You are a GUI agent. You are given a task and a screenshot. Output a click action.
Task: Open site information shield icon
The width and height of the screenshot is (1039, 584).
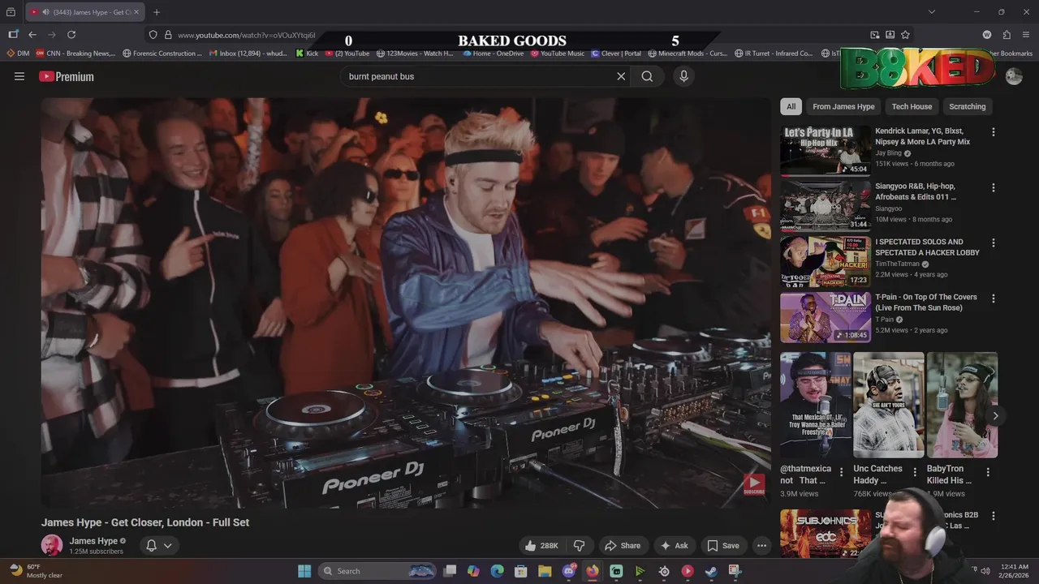[153, 35]
